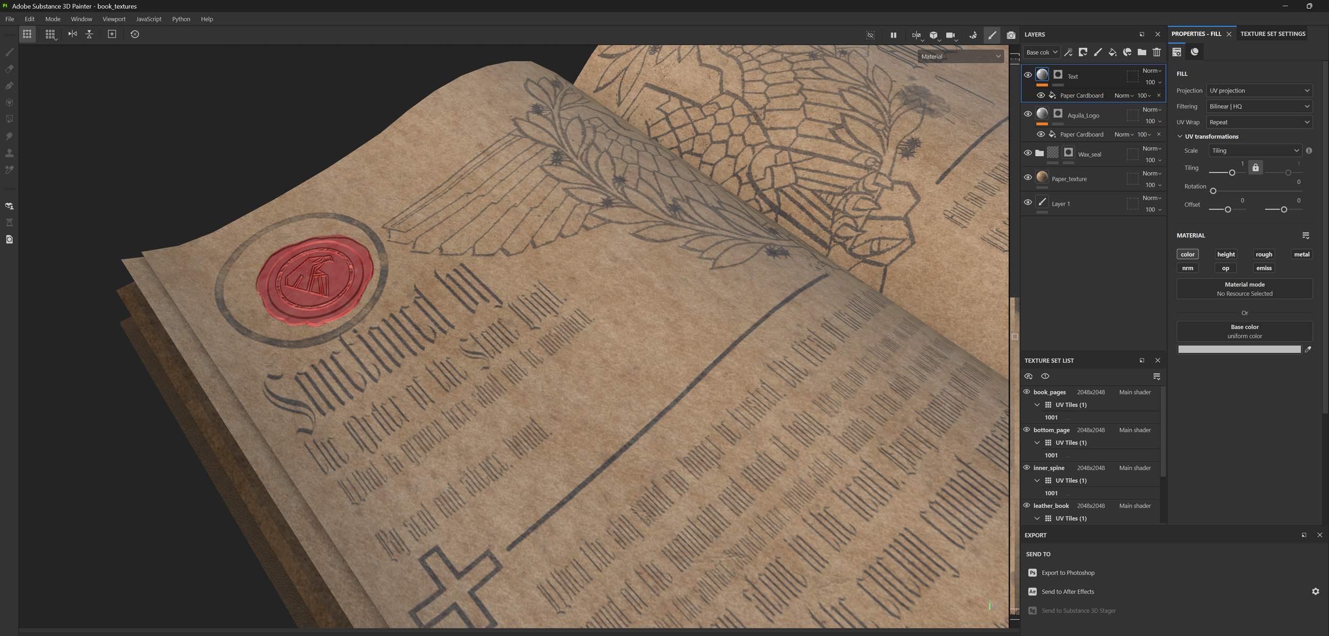
Task: Click the base color swatch bar
Action: (x=1239, y=349)
